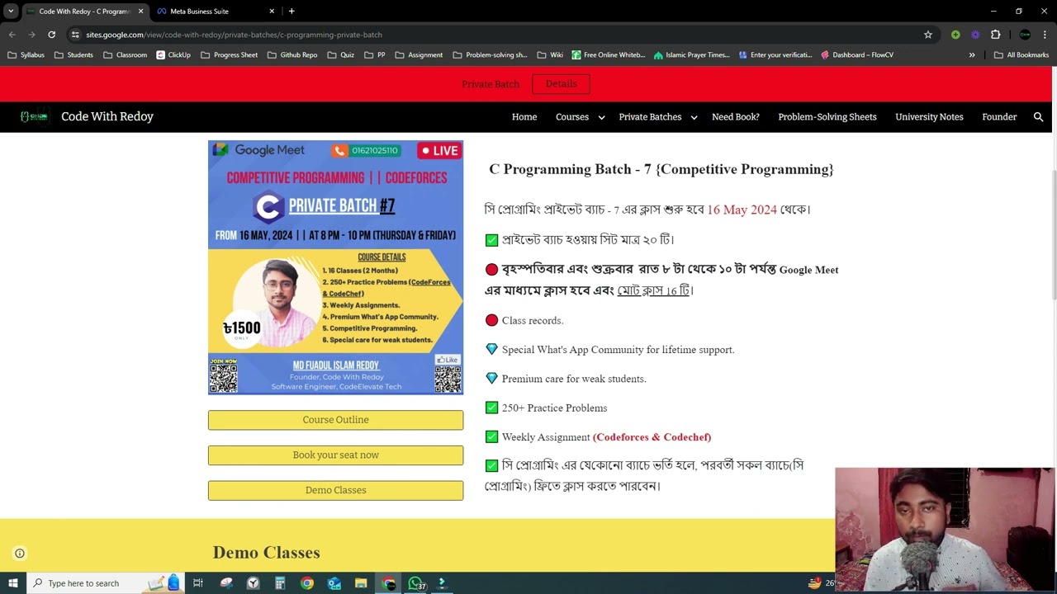Open the Chrome three-dot menu
1057x594 pixels.
(1045, 35)
